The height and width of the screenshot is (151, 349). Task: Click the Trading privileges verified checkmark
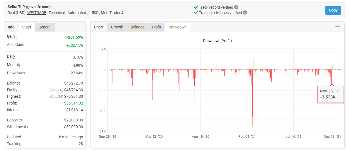196,12
